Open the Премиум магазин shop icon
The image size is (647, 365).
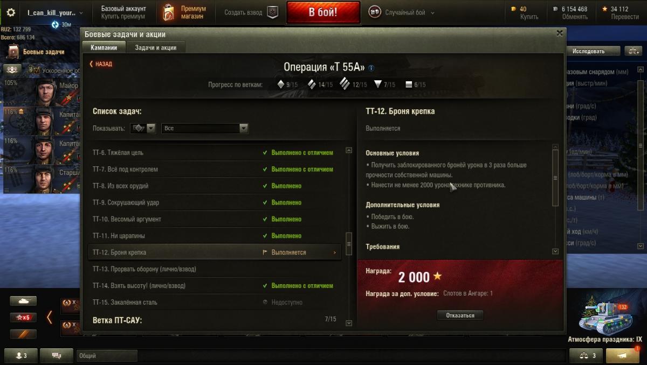169,12
